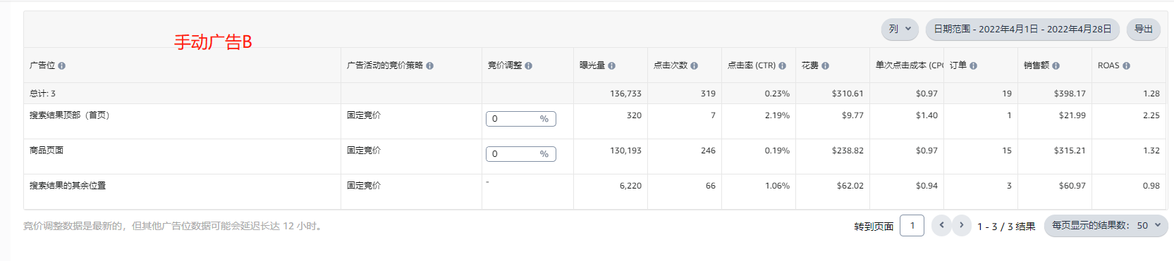Click bid adjustment field for 搜索结果顶部（首页）

point(521,119)
